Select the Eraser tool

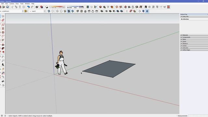tap(3, 20)
